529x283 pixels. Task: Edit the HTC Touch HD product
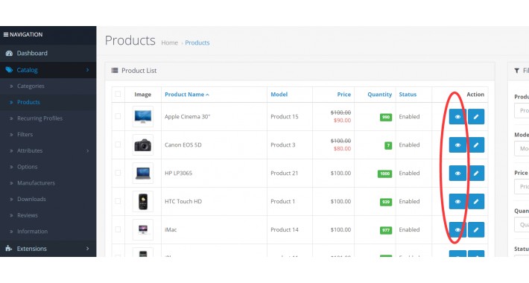[x=476, y=201]
